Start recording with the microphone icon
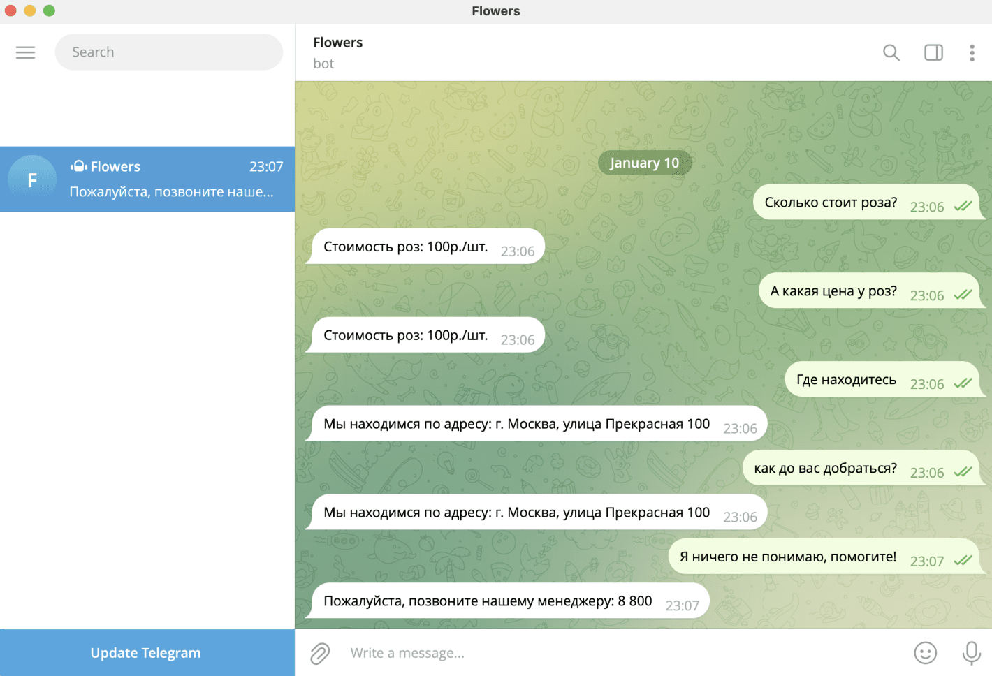Screen dimensions: 992x676 pos(971,653)
